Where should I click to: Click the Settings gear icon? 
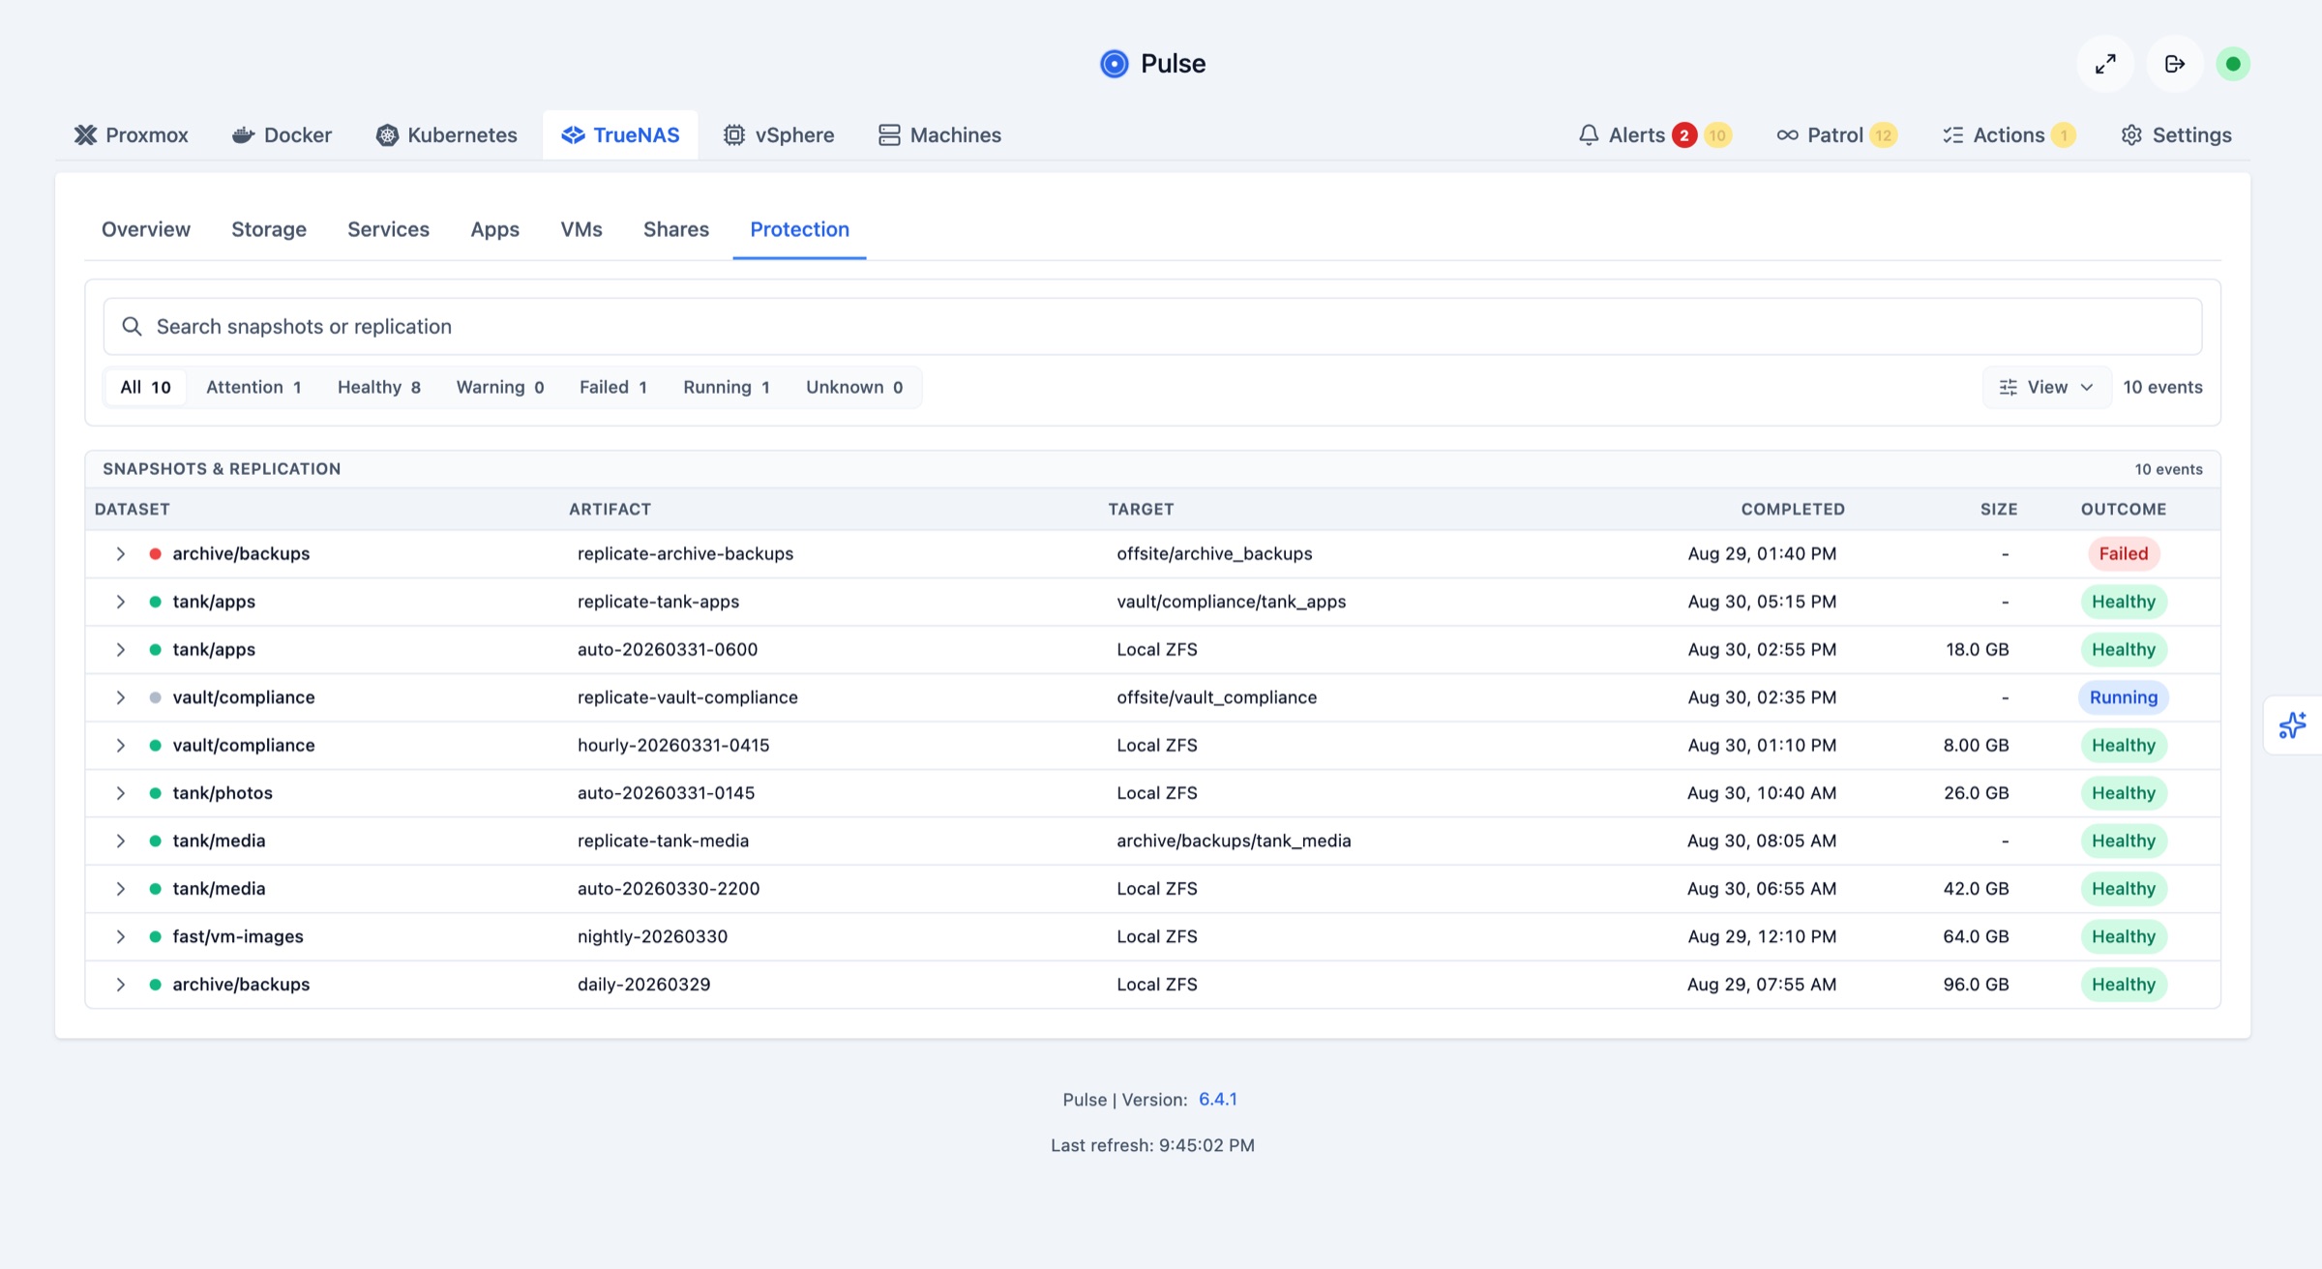2131,135
